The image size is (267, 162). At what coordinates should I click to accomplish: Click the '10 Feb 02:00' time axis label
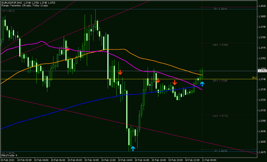tap(24, 160)
